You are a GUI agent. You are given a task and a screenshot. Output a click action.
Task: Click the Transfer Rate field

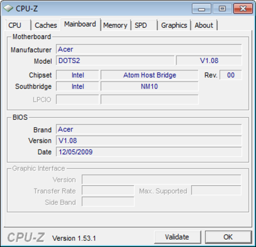[108, 190]
